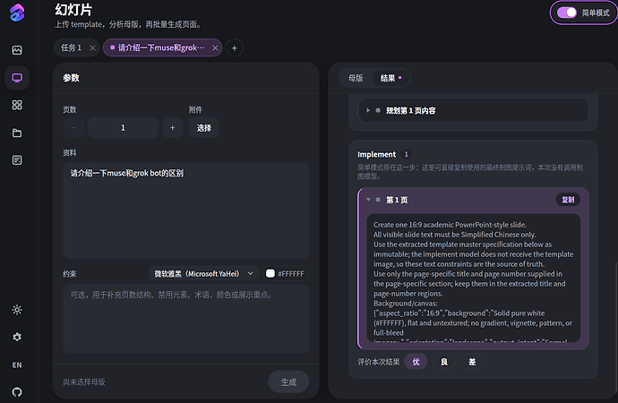
Task: Click the page count field
Action: point(123,128)
